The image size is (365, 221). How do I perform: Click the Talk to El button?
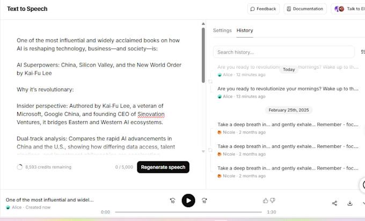pyautogui.click(x=348, y=9)
